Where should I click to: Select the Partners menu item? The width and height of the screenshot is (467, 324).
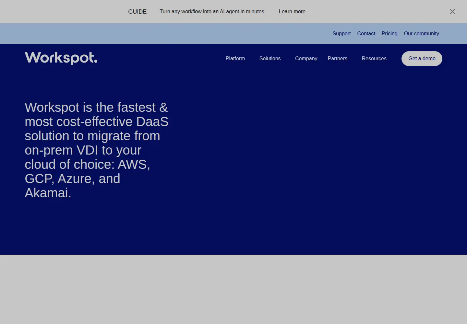pyautogui.click(x=337, y=59)
